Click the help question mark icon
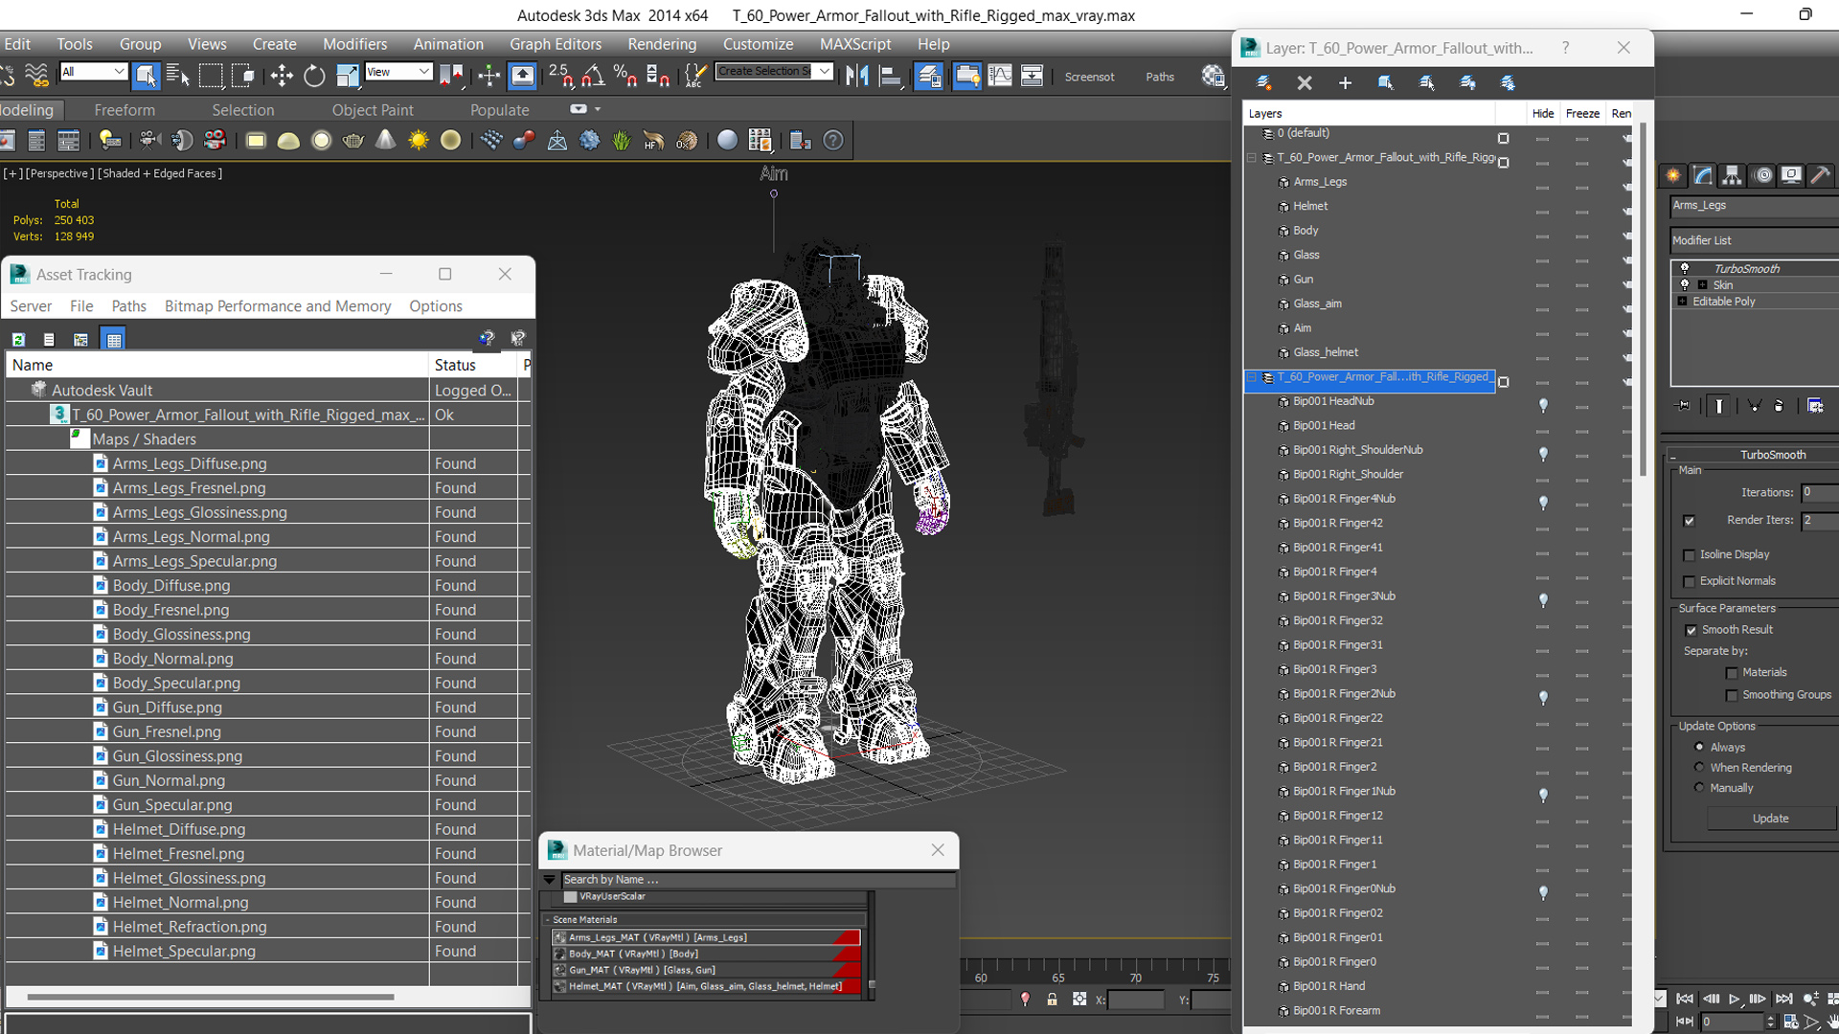1839x1034 pixels. pyautogui.click(x=833, y=141)
